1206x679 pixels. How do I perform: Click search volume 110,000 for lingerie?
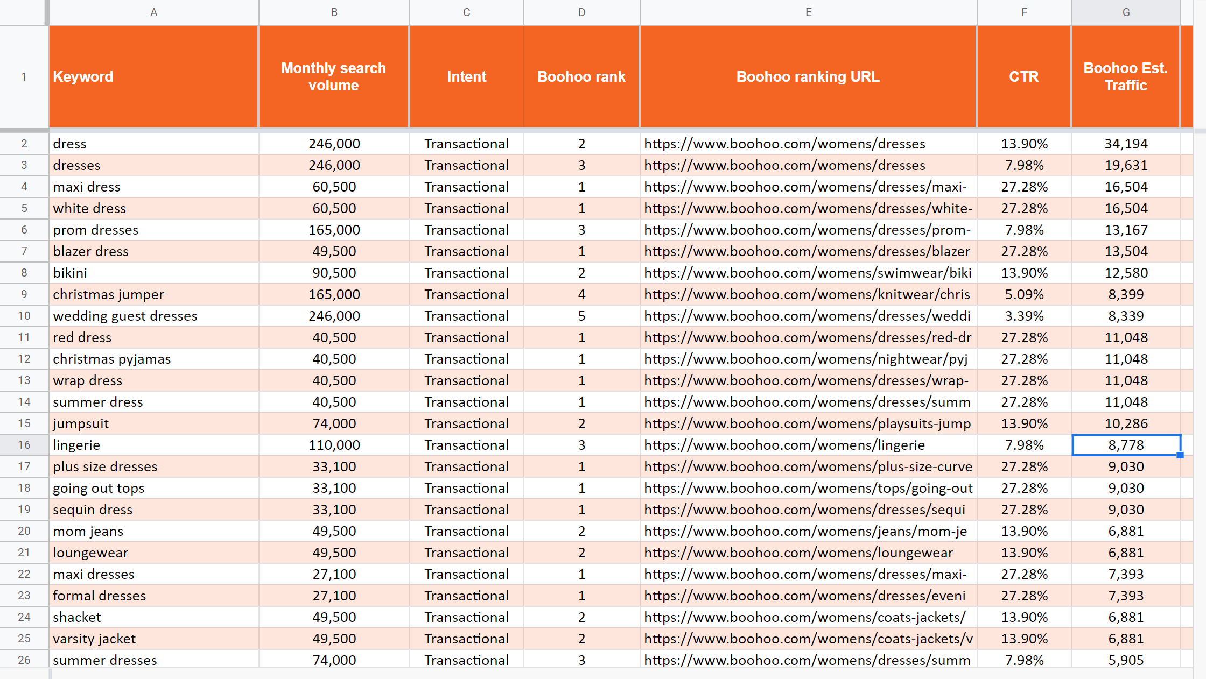[334, 445]
